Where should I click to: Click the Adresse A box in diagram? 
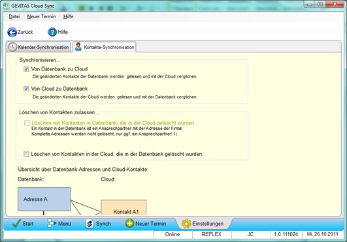coord(44,199)
